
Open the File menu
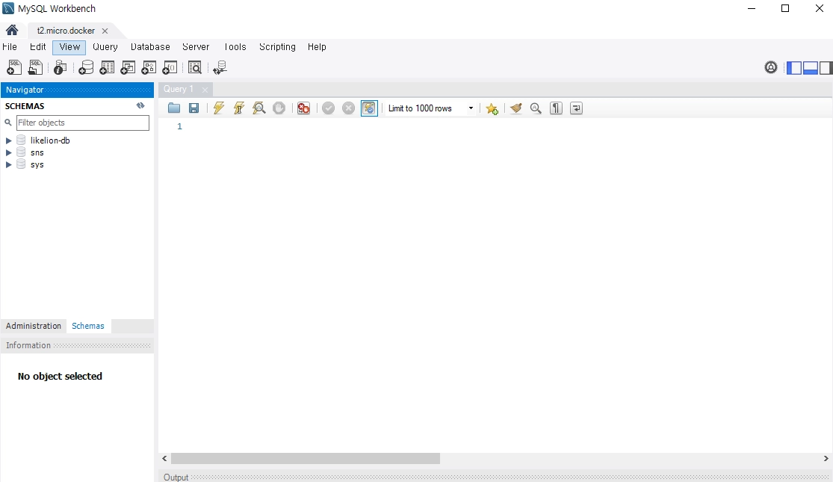tap(10, 47)
